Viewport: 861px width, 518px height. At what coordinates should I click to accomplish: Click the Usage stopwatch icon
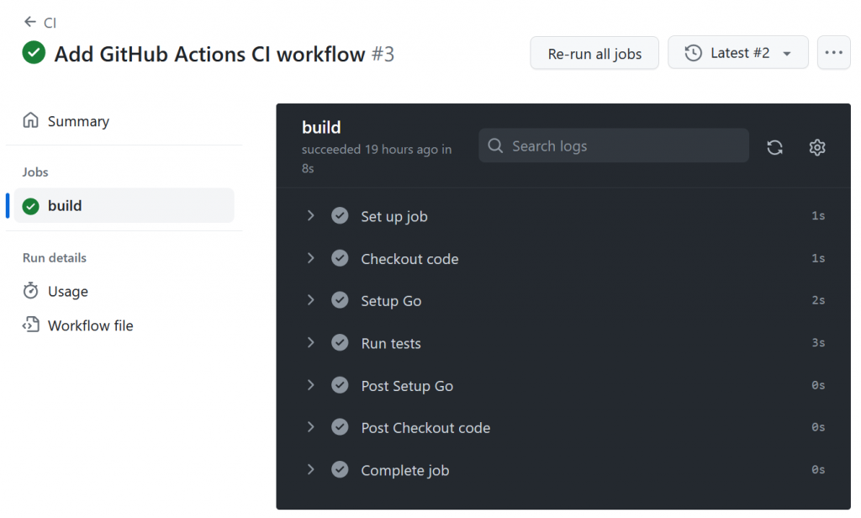(31, 291)
